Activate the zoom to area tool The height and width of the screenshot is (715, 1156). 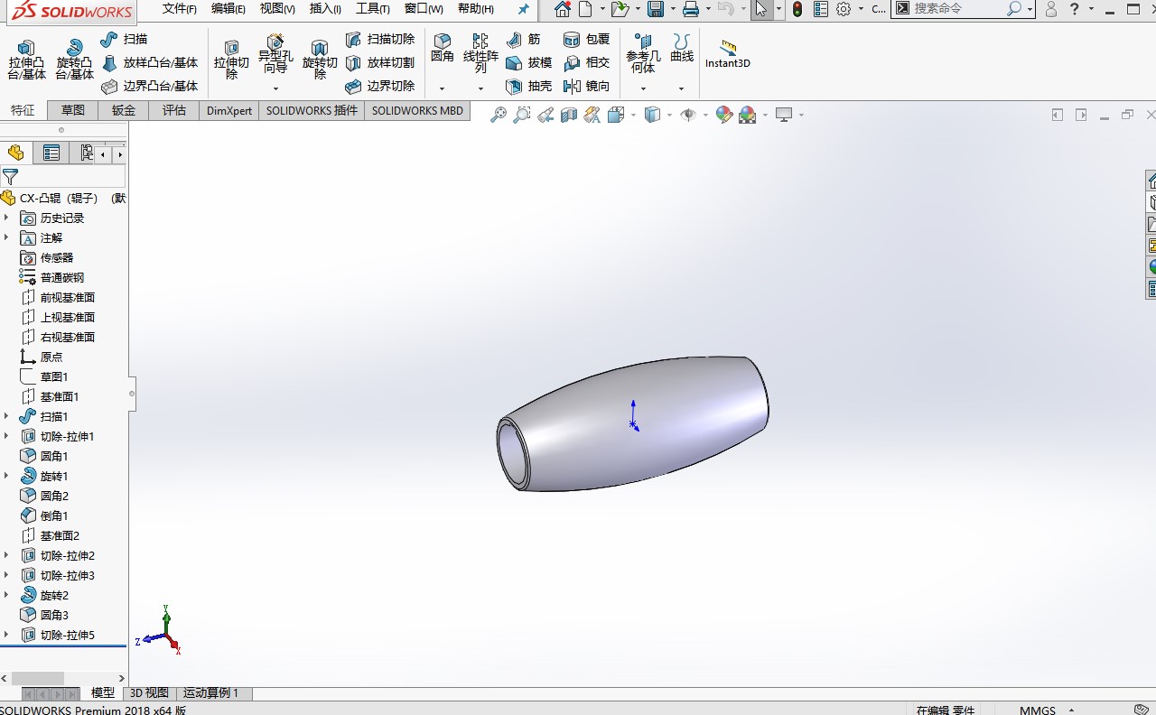[x=521, y=115]
